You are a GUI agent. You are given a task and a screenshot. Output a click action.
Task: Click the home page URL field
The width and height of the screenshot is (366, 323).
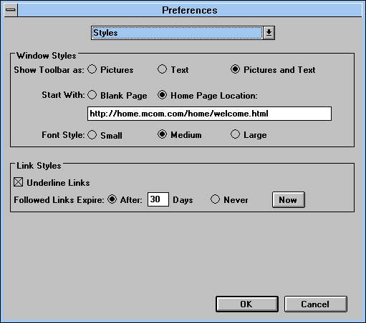209,114
